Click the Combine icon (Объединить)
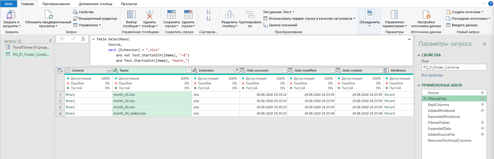Image resolution: width=494 pixels, height=159 pixels. pos(370,14)
